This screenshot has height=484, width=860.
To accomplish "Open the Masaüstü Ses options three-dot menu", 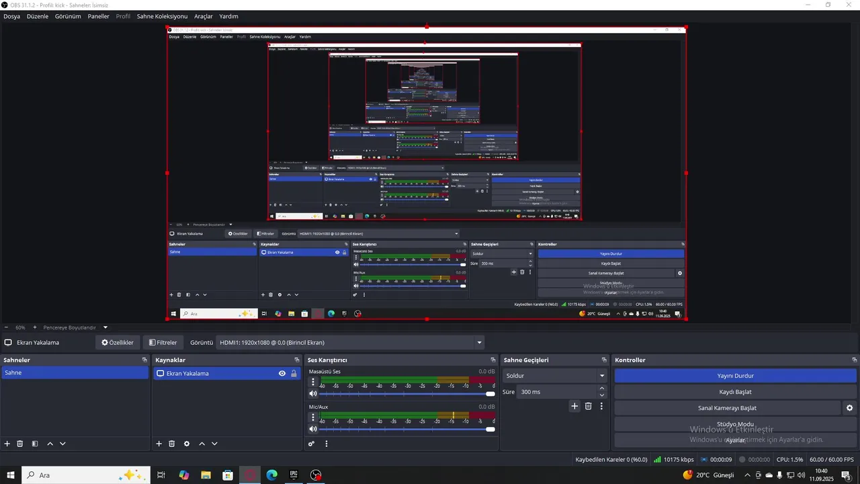I will (x=312, y=382).
